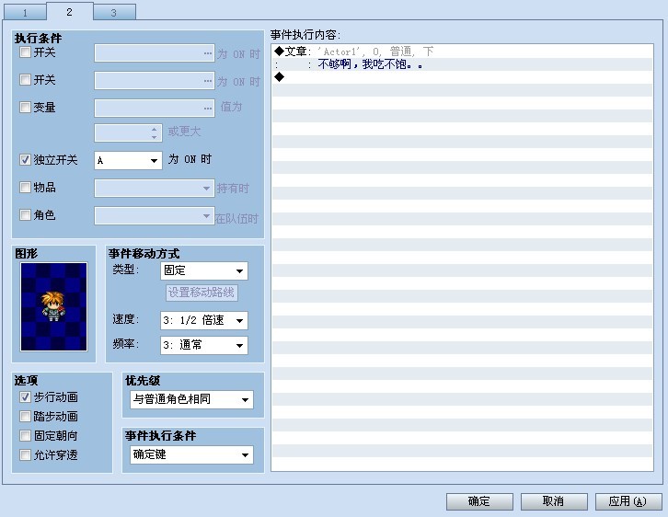The image size is (668, 517).
Task: Enable the second 开关 condition checkbox
Action: pyautogui.click(x=25, y=80)
